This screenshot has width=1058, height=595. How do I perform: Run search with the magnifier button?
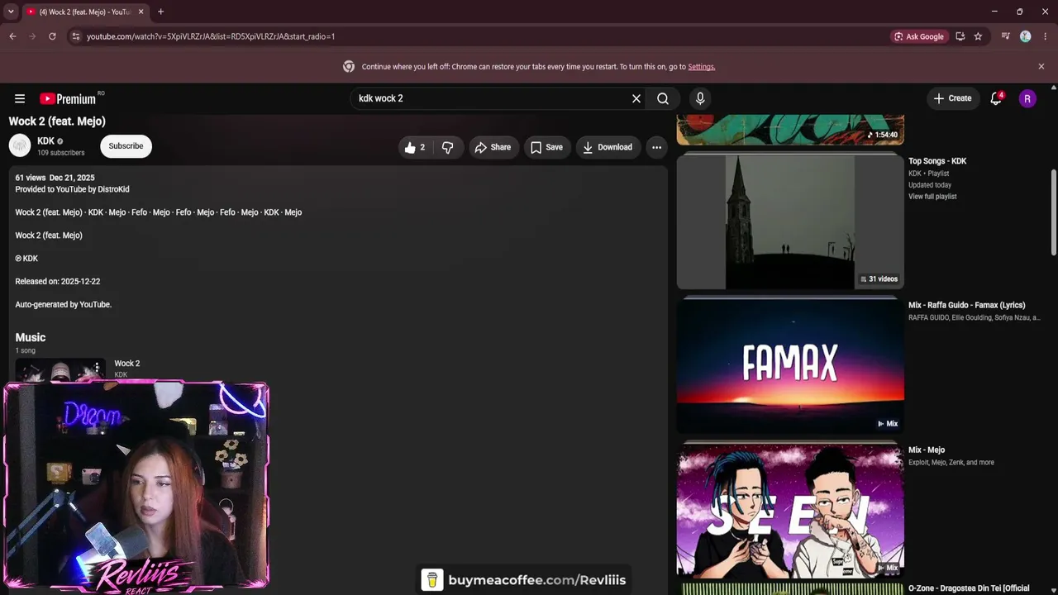[663, 98]
